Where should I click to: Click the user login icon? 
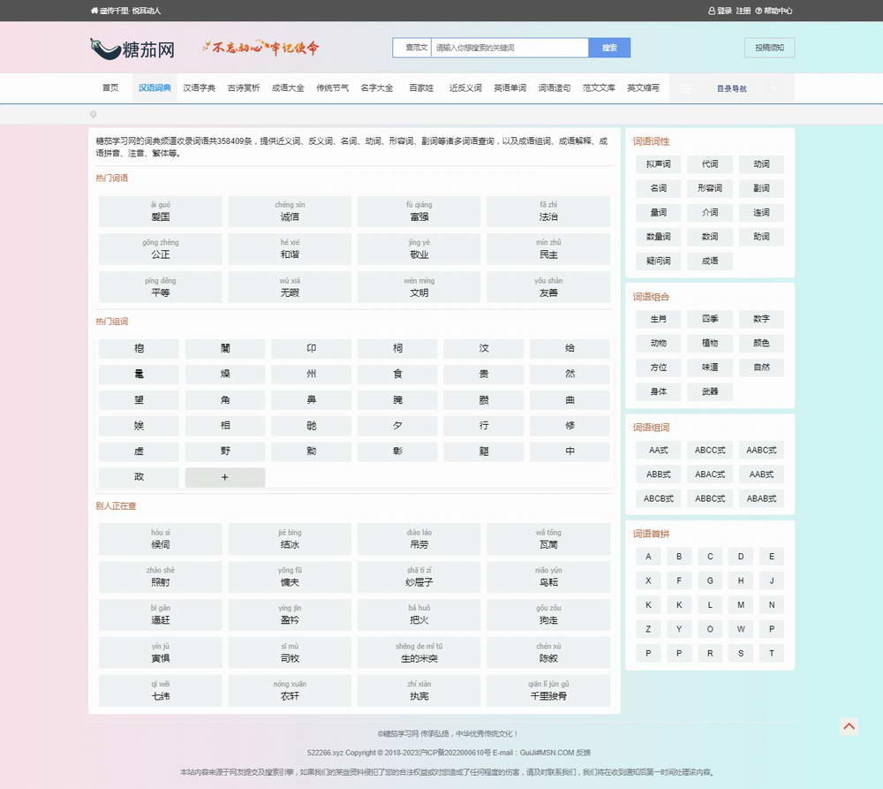coord(712,11)
